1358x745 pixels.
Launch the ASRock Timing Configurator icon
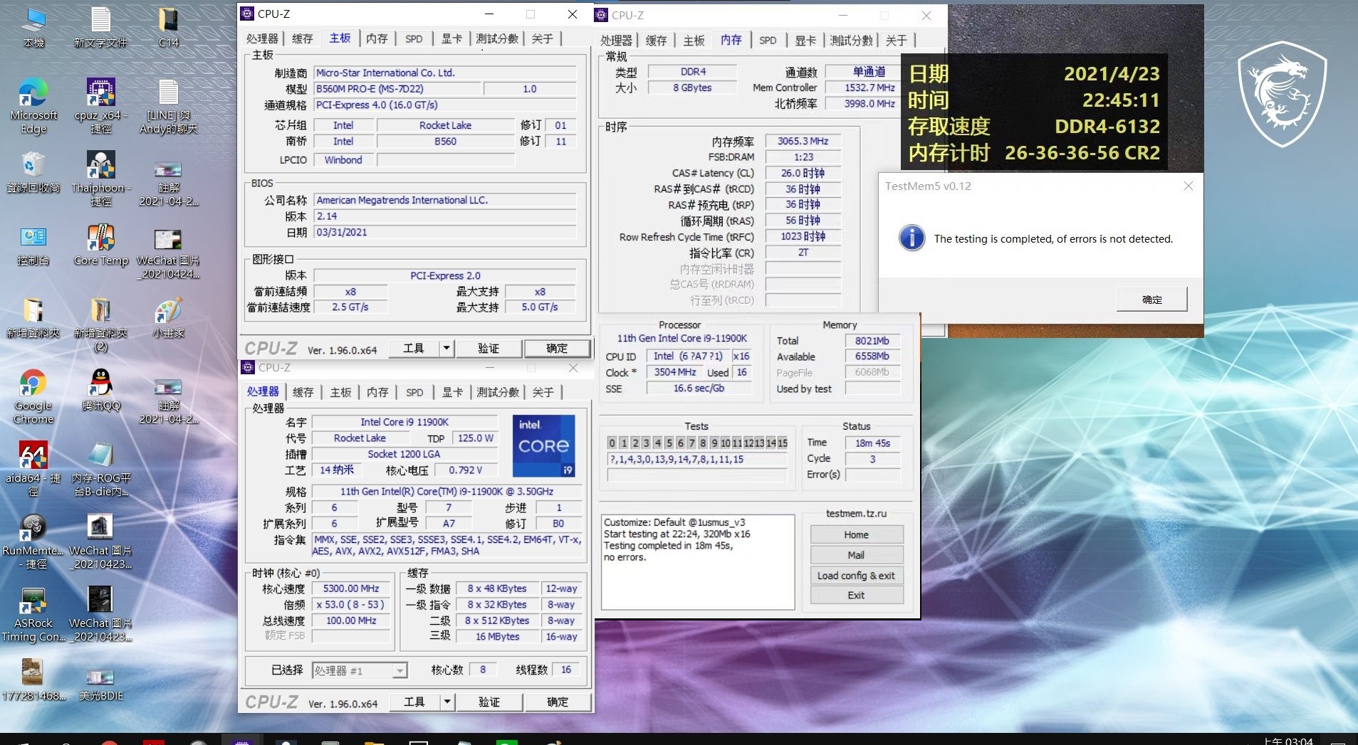click(33, 615)
